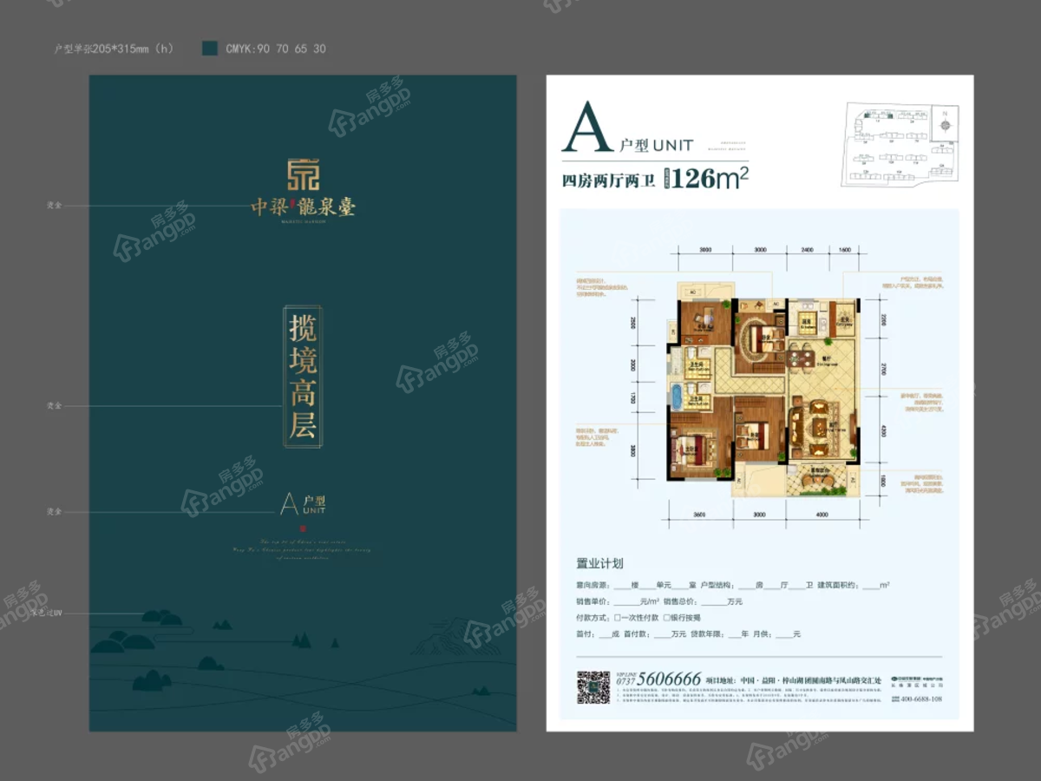1041x781 pixels.
Task: Click the dark teal CMYK color swatch
Action: coord(209,49)
